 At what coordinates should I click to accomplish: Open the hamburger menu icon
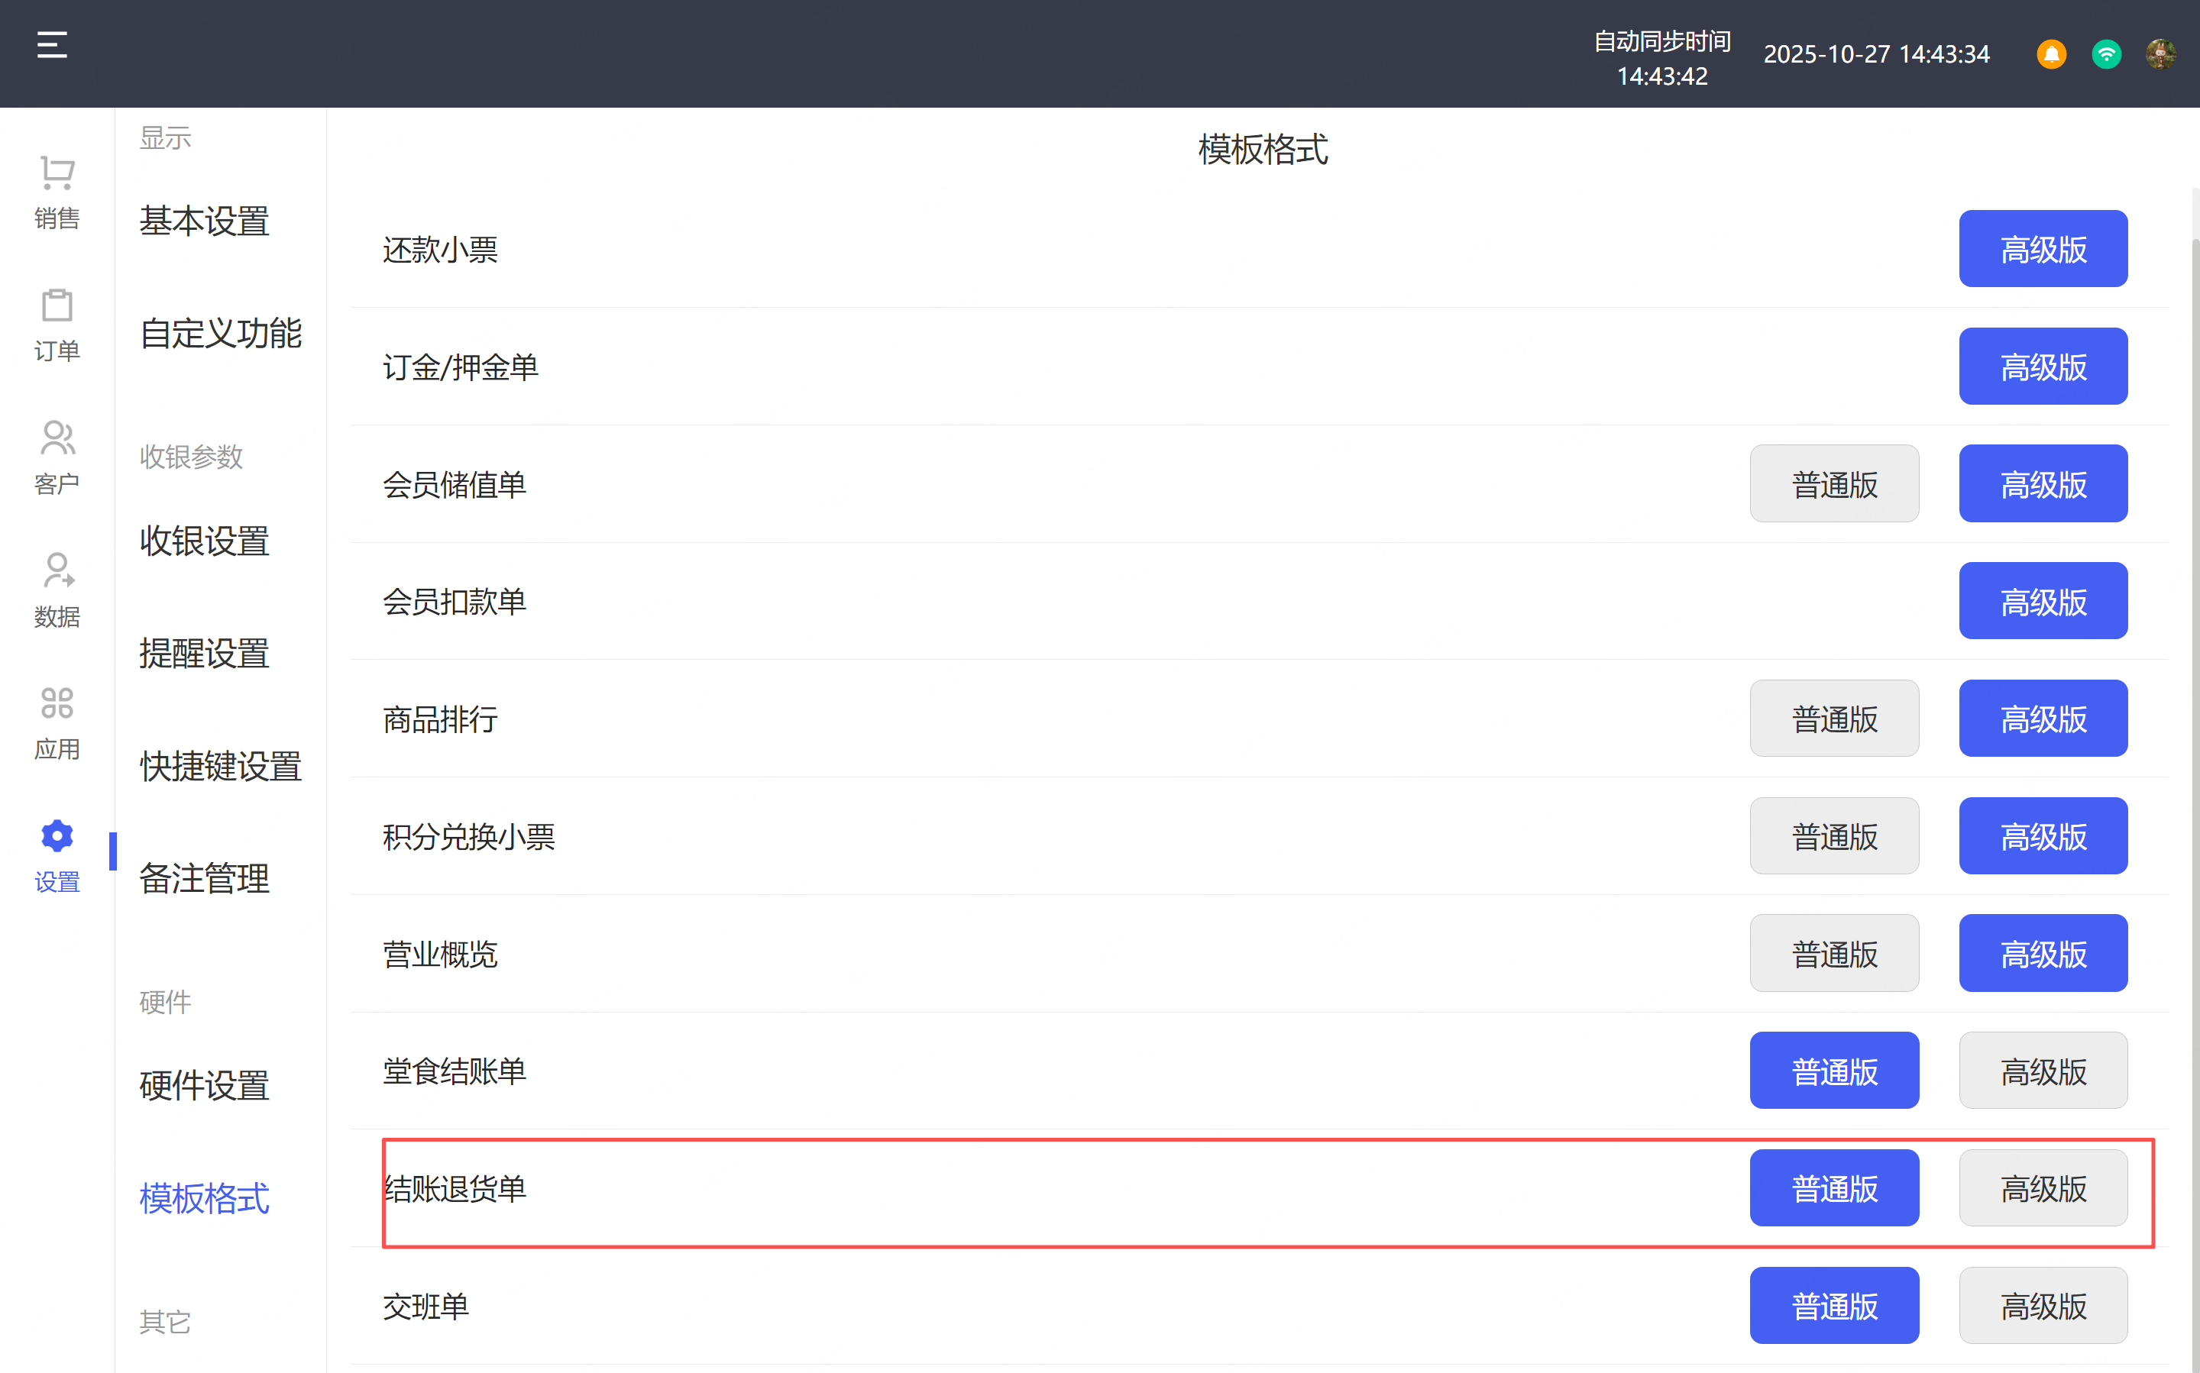[x=52, y=45]
